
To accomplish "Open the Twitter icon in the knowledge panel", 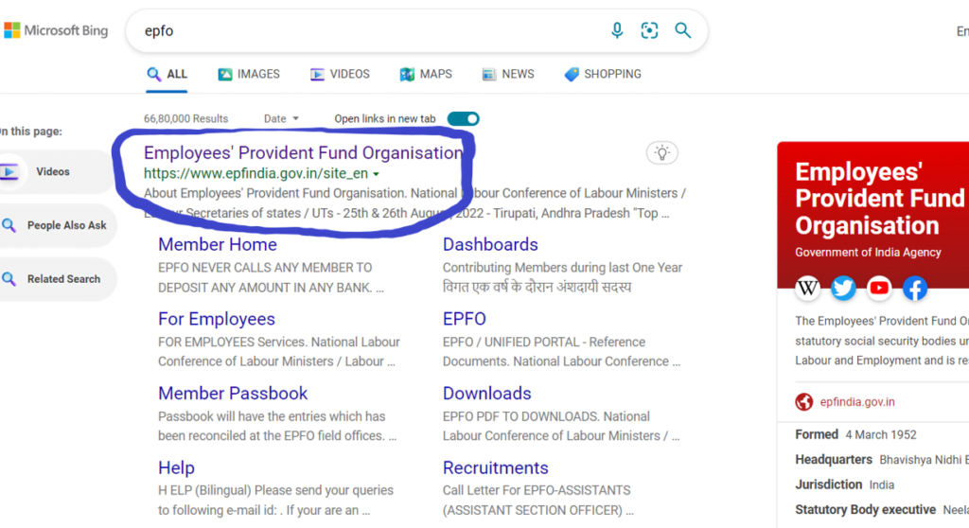I will (x=843, y=288).
